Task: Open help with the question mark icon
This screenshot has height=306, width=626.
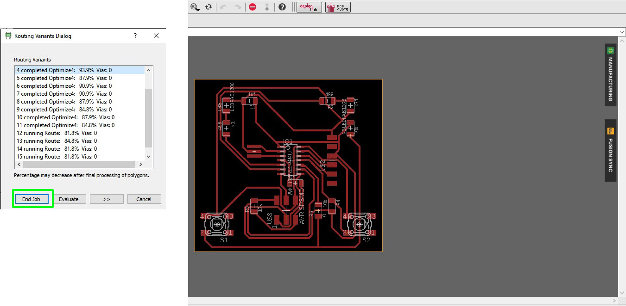Action: (282, 7)
